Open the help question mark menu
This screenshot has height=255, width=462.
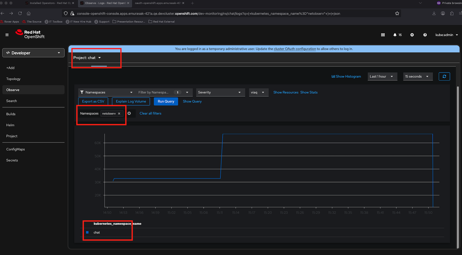tap(425, 35)
